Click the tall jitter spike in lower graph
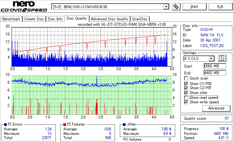Screen dimensions: 233x142 97,81
